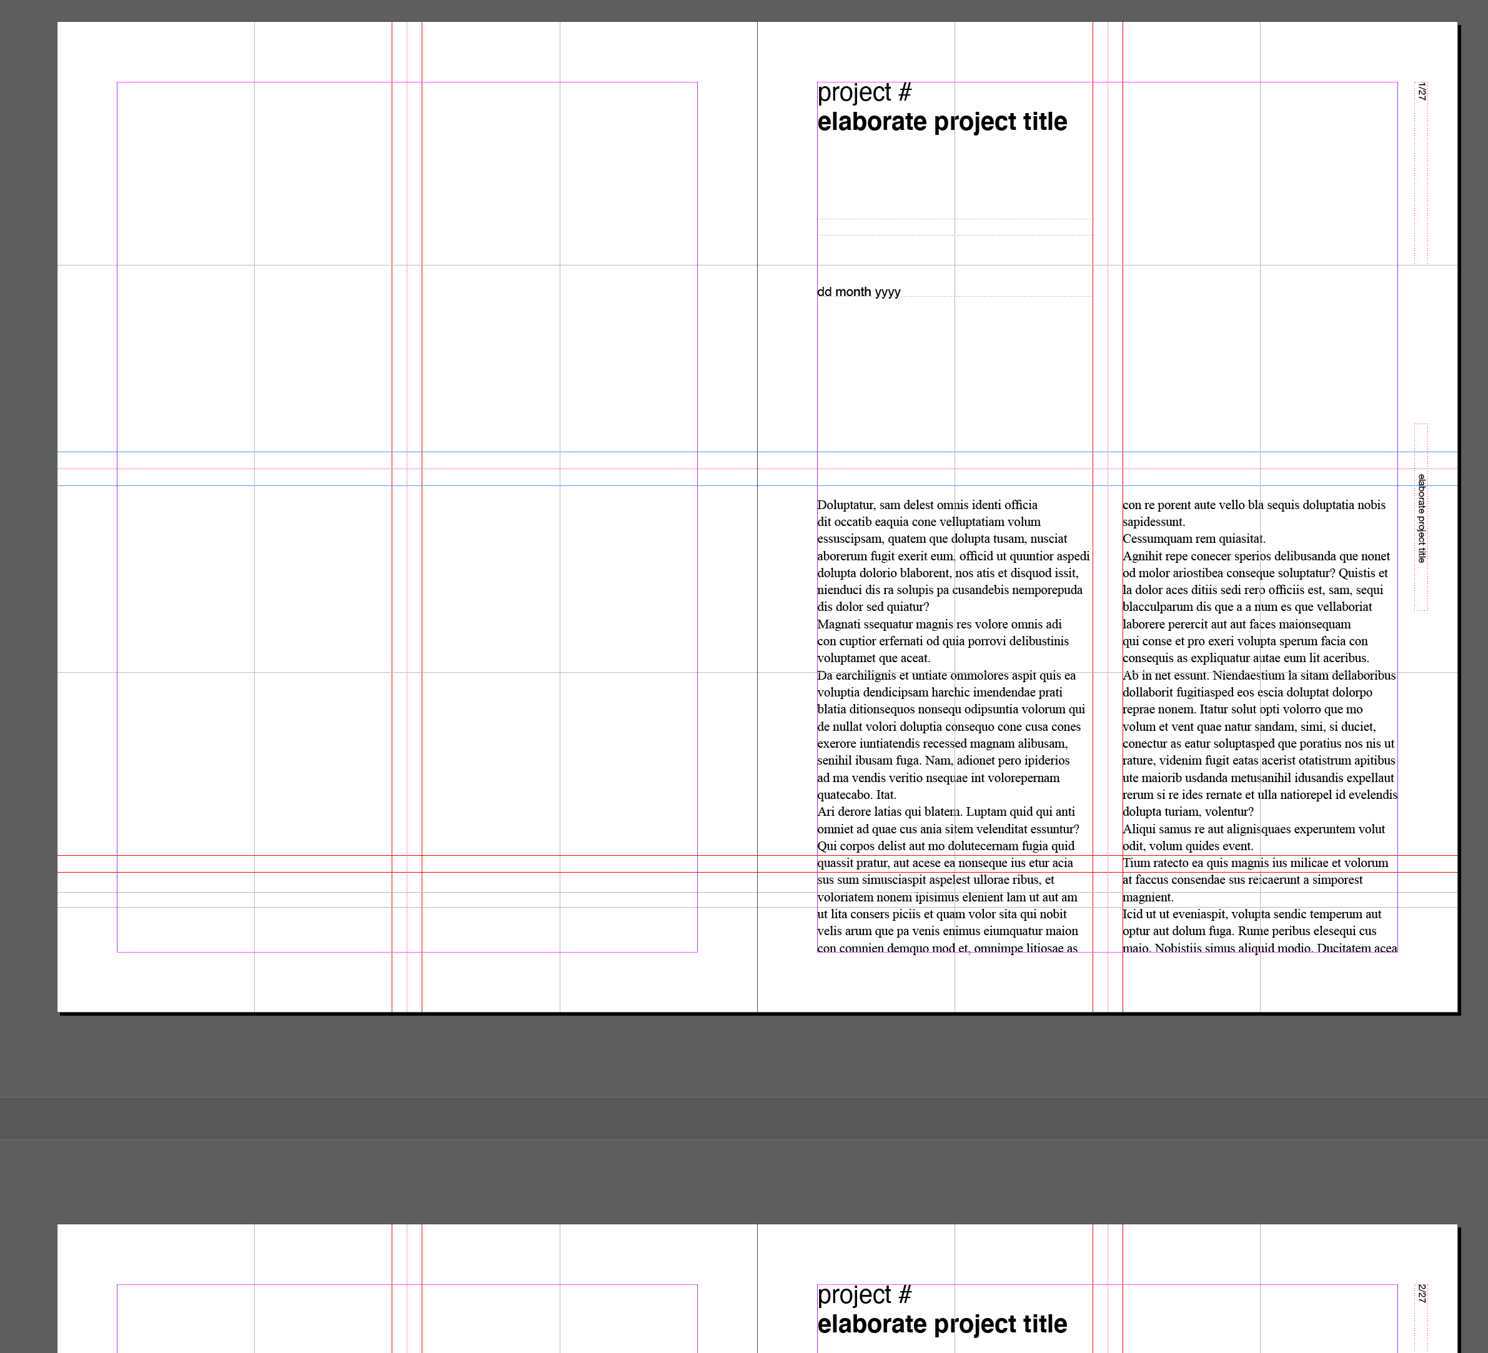Click bold title on second spread
Viewport: 1488px width, 1353px height.
(x=942, y=1324)
